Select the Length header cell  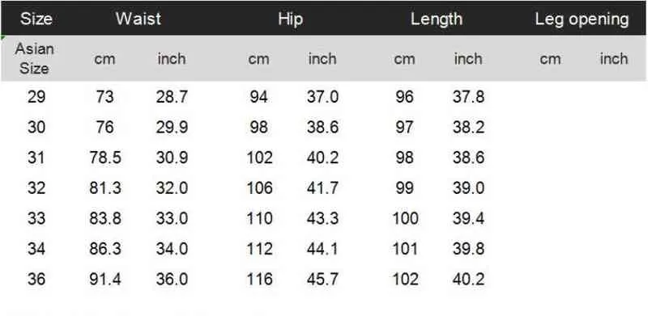437,19
